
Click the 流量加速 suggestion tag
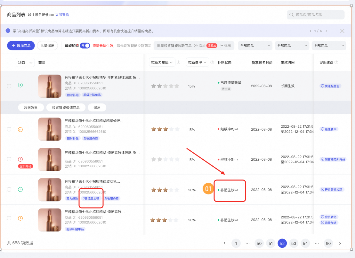pos(329,223)
